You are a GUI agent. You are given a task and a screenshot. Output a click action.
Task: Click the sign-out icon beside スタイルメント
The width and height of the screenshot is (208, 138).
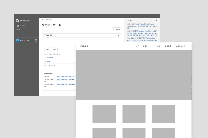click(x=36, y=40)
